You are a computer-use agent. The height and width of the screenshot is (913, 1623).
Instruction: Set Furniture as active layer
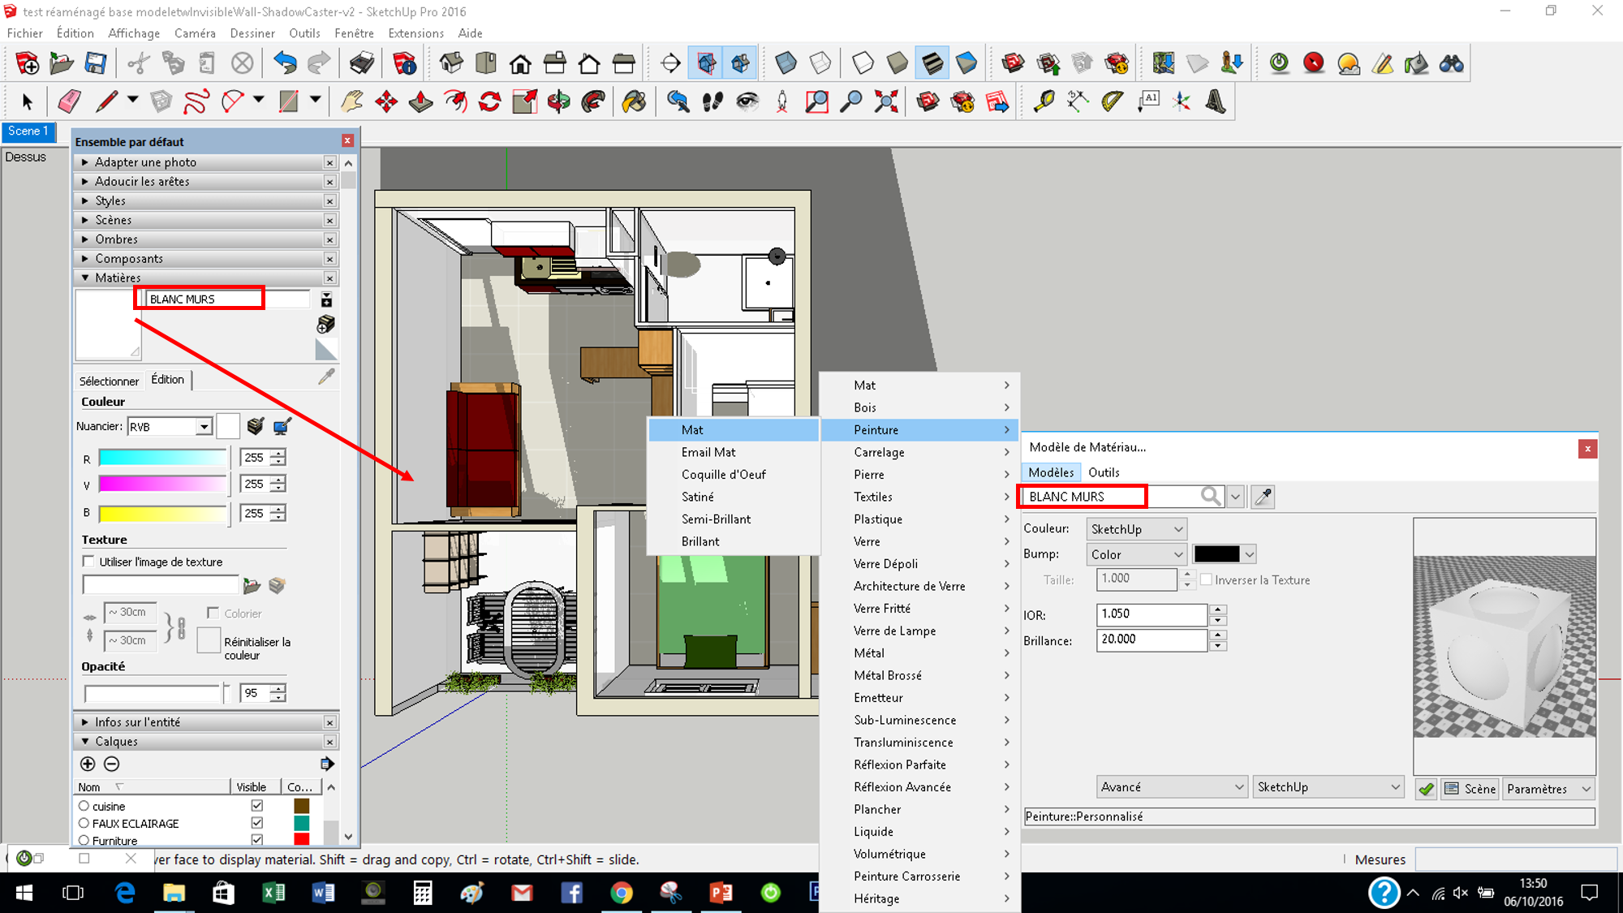pyautogui.click(x=84, y=840)
